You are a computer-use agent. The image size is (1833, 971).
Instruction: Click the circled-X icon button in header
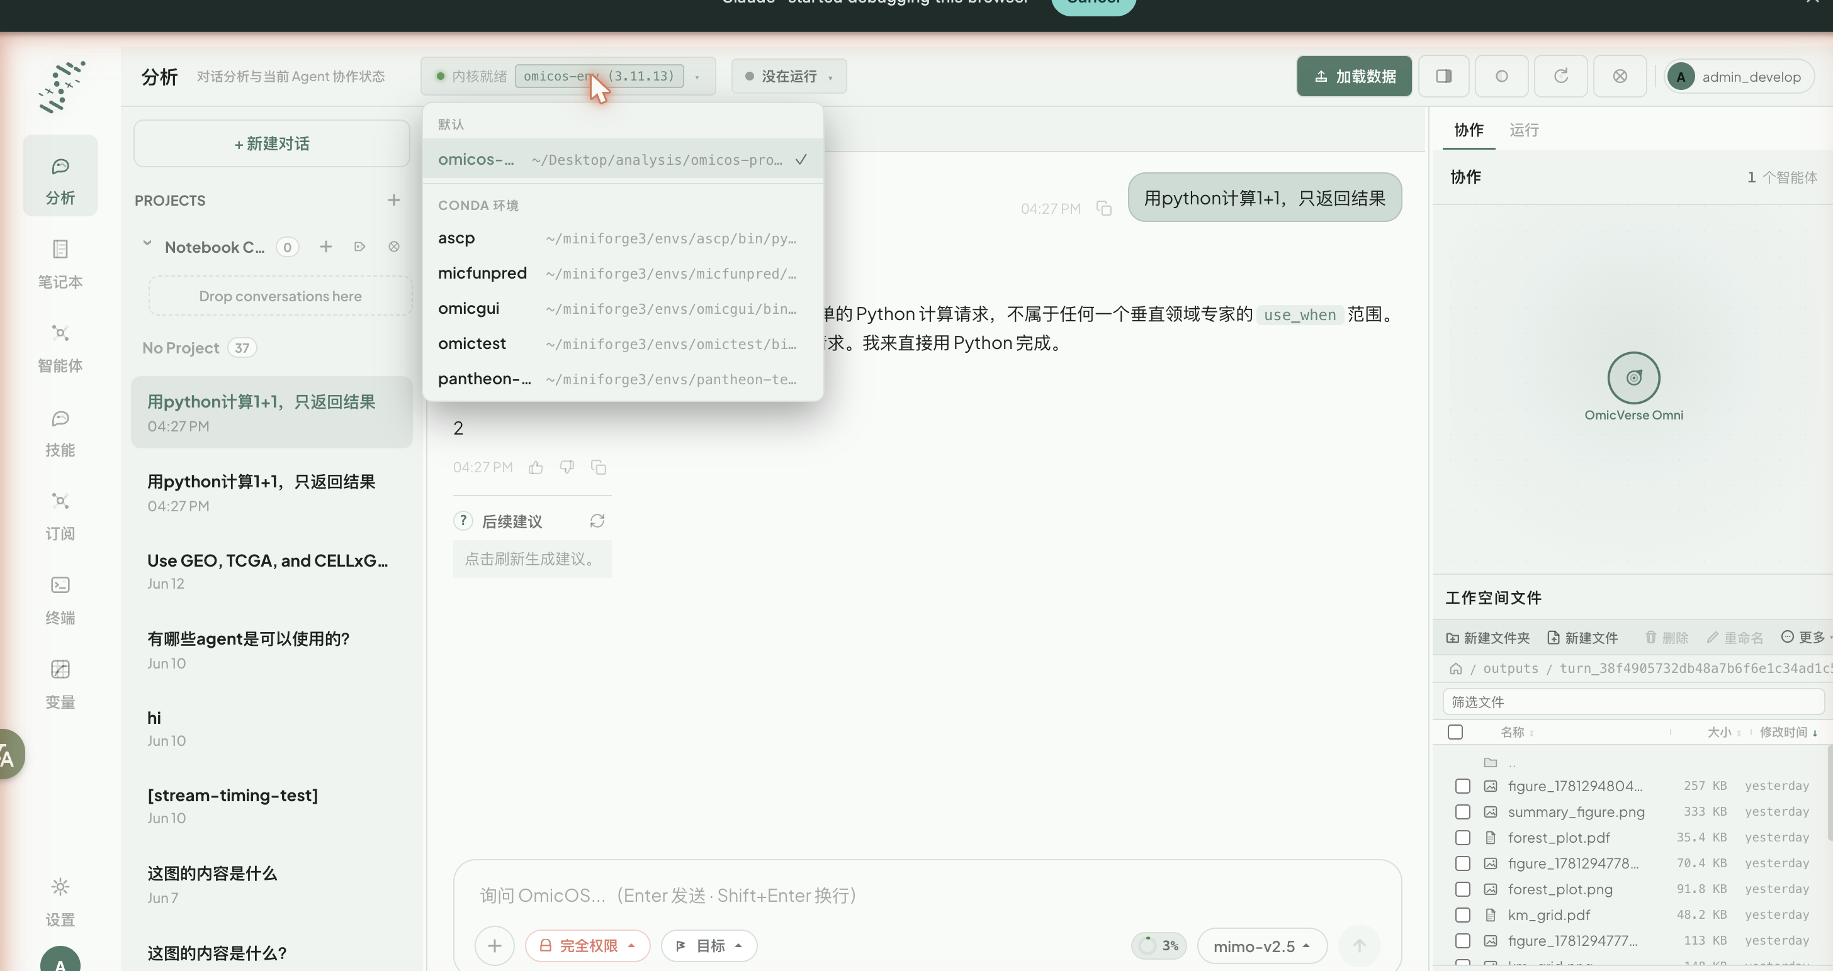pyautogui.click(x=1620, y=76)
